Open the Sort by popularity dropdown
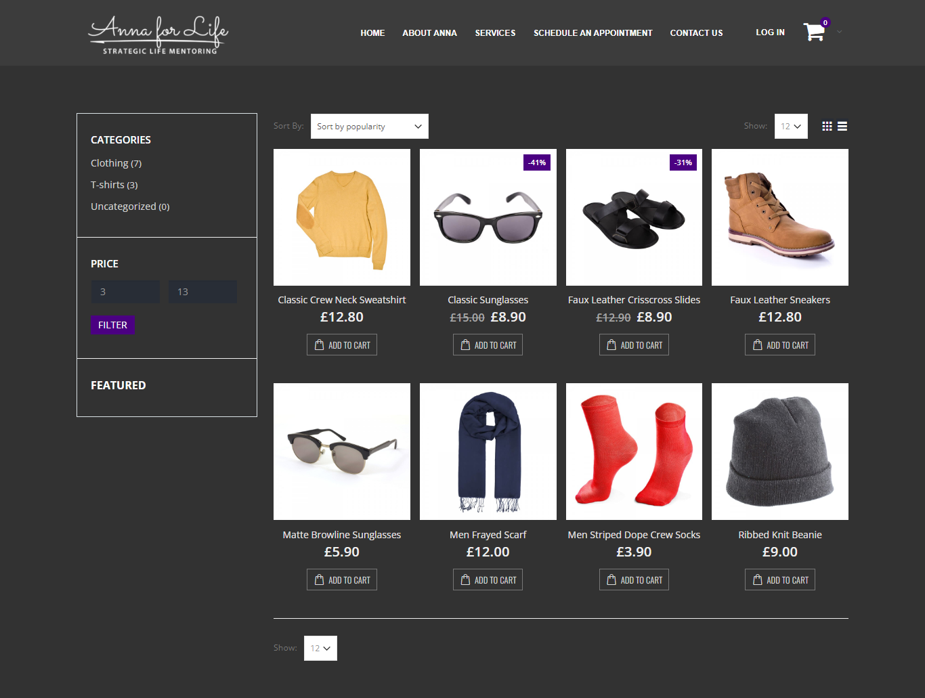This screenshot has width=925, height=698. point(369,127)
